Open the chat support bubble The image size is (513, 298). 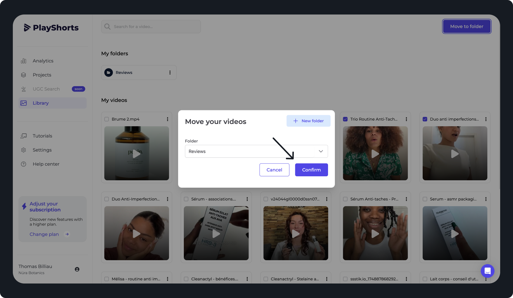click(x=488, y=271)
